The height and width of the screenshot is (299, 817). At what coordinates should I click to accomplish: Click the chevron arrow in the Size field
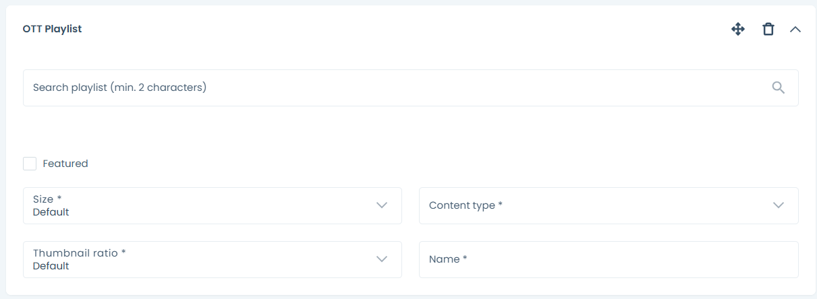[382, 205]
